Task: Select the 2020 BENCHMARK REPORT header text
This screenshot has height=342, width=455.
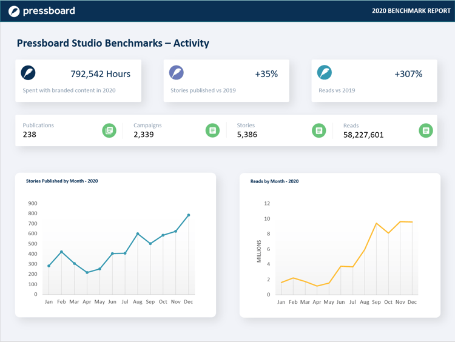Action: point(411,11)
